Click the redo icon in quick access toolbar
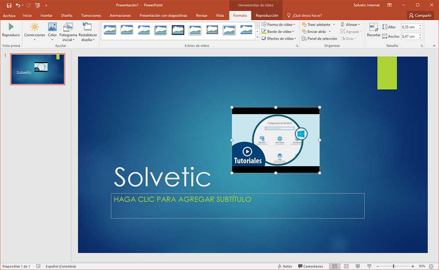This screenshot has width=439, height=270. 28,5
